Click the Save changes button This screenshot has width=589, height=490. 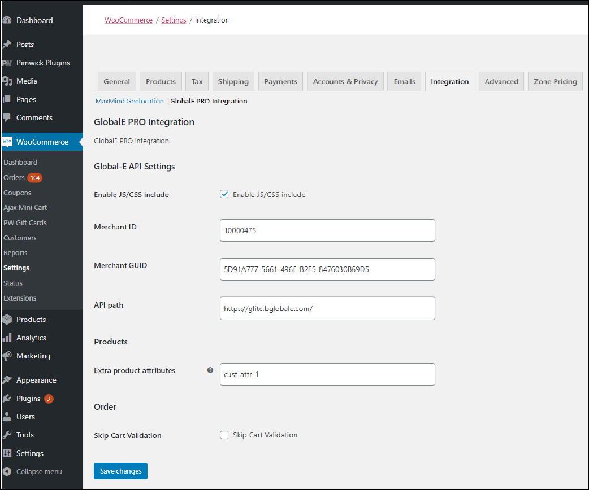coord(120,471)
